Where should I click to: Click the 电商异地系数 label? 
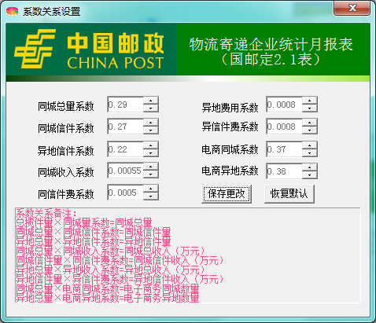[230, 171]
